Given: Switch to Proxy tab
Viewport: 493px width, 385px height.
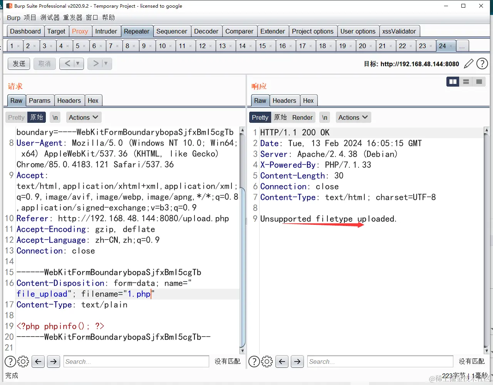Looking at the screenshot, I should tap(80, 32).
